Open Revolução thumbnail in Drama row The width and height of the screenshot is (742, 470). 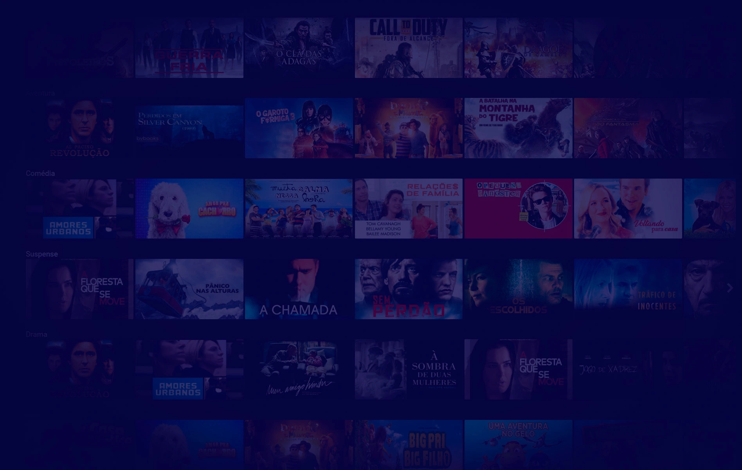coord(79,369)
